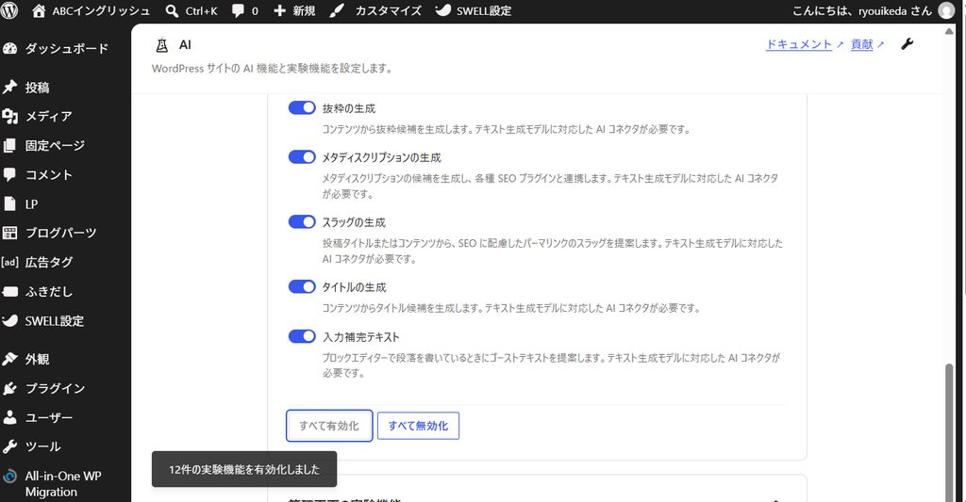The width and height of the screenshot is (966, 502).
Task: Click the ツール wrench icon in sidebar
Action: coord(9,446)
